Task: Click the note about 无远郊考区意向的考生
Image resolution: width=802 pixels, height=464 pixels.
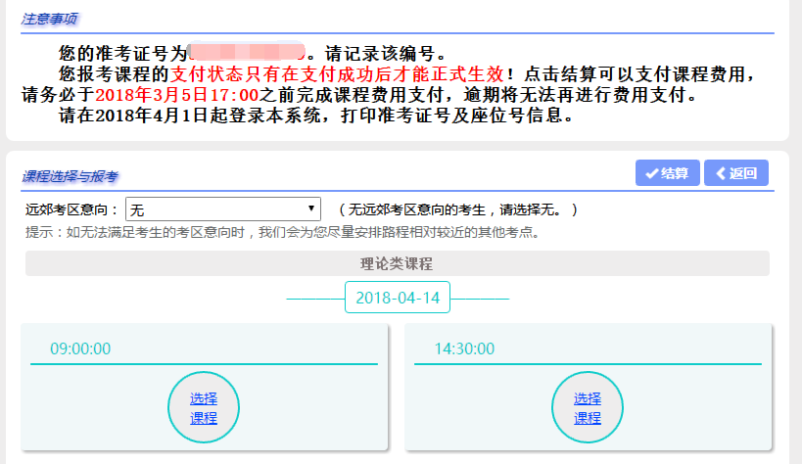Action: click(457, 209)
